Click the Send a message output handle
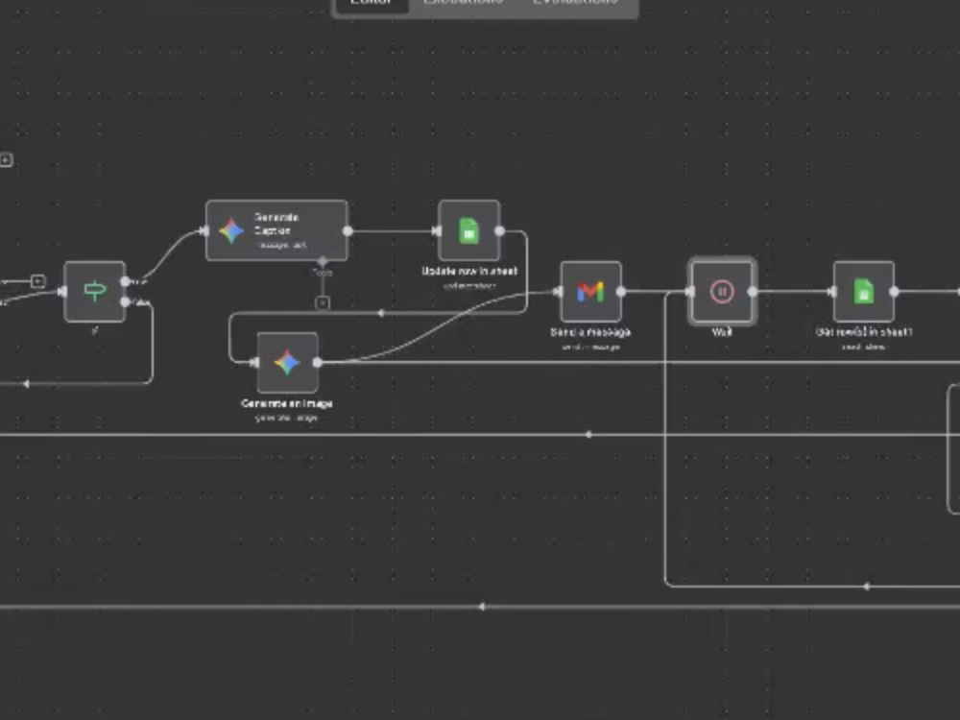The image size is (960, 720). (x=621, y=292)
